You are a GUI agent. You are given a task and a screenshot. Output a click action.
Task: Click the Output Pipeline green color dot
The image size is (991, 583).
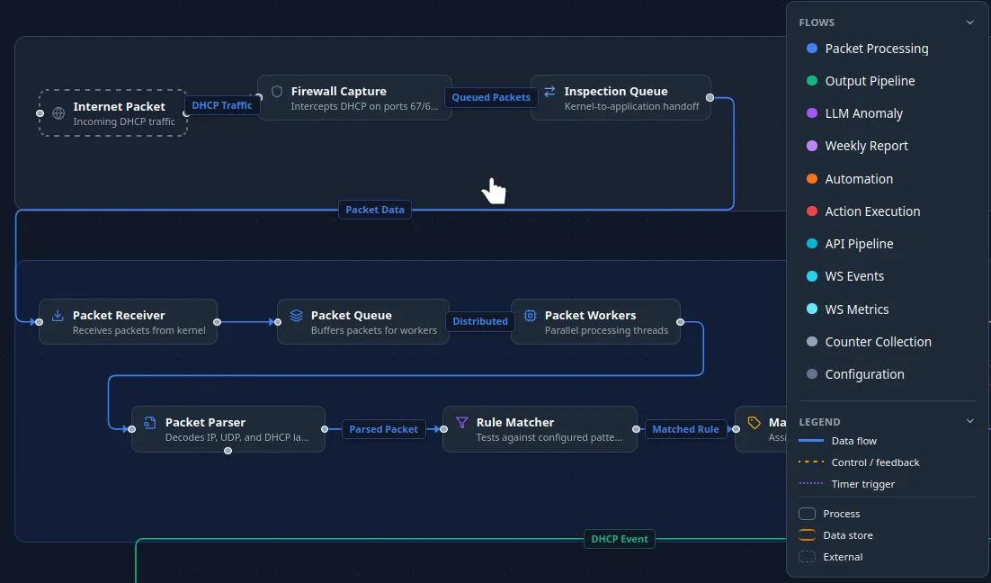[x=812, y=81]
